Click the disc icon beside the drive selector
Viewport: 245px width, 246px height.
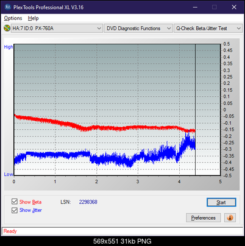click(x=7, y=28)
